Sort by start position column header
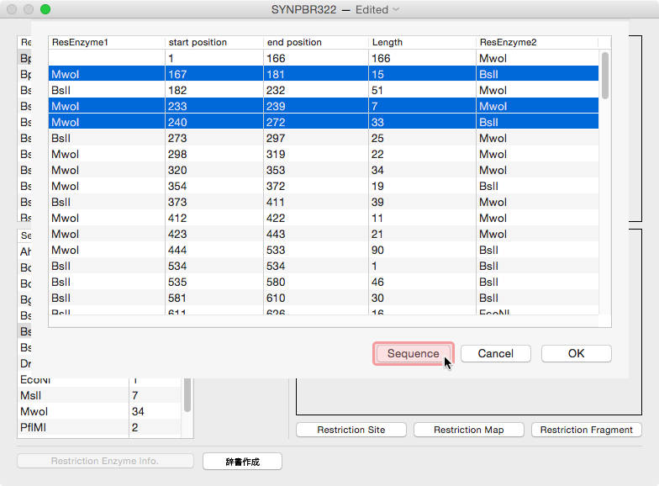659x486 pixels. point(215,42)
